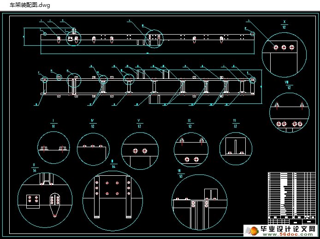
Task: Select the large detail circle labeled II
Action: (45, 200)
